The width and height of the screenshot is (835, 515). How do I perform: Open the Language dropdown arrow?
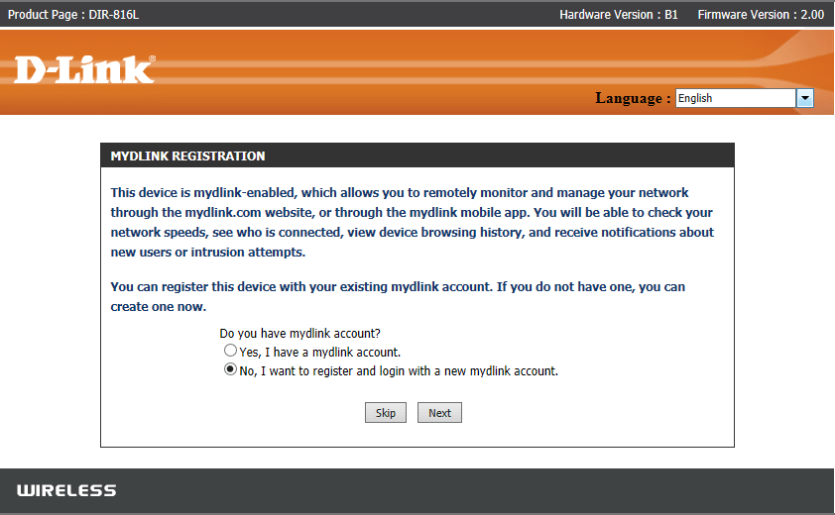(804, 98)
